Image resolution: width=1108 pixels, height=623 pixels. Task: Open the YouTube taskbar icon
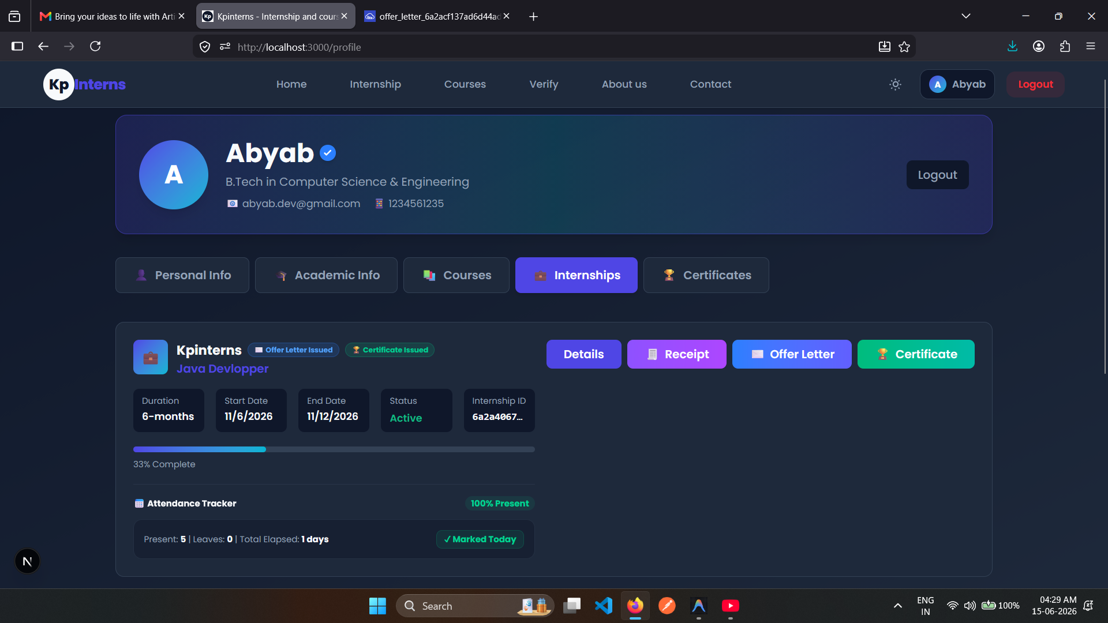(x=731, y=606)
